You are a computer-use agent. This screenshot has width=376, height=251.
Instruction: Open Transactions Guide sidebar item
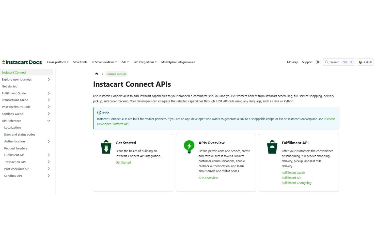pyautogui.click(x=15, y=100)
